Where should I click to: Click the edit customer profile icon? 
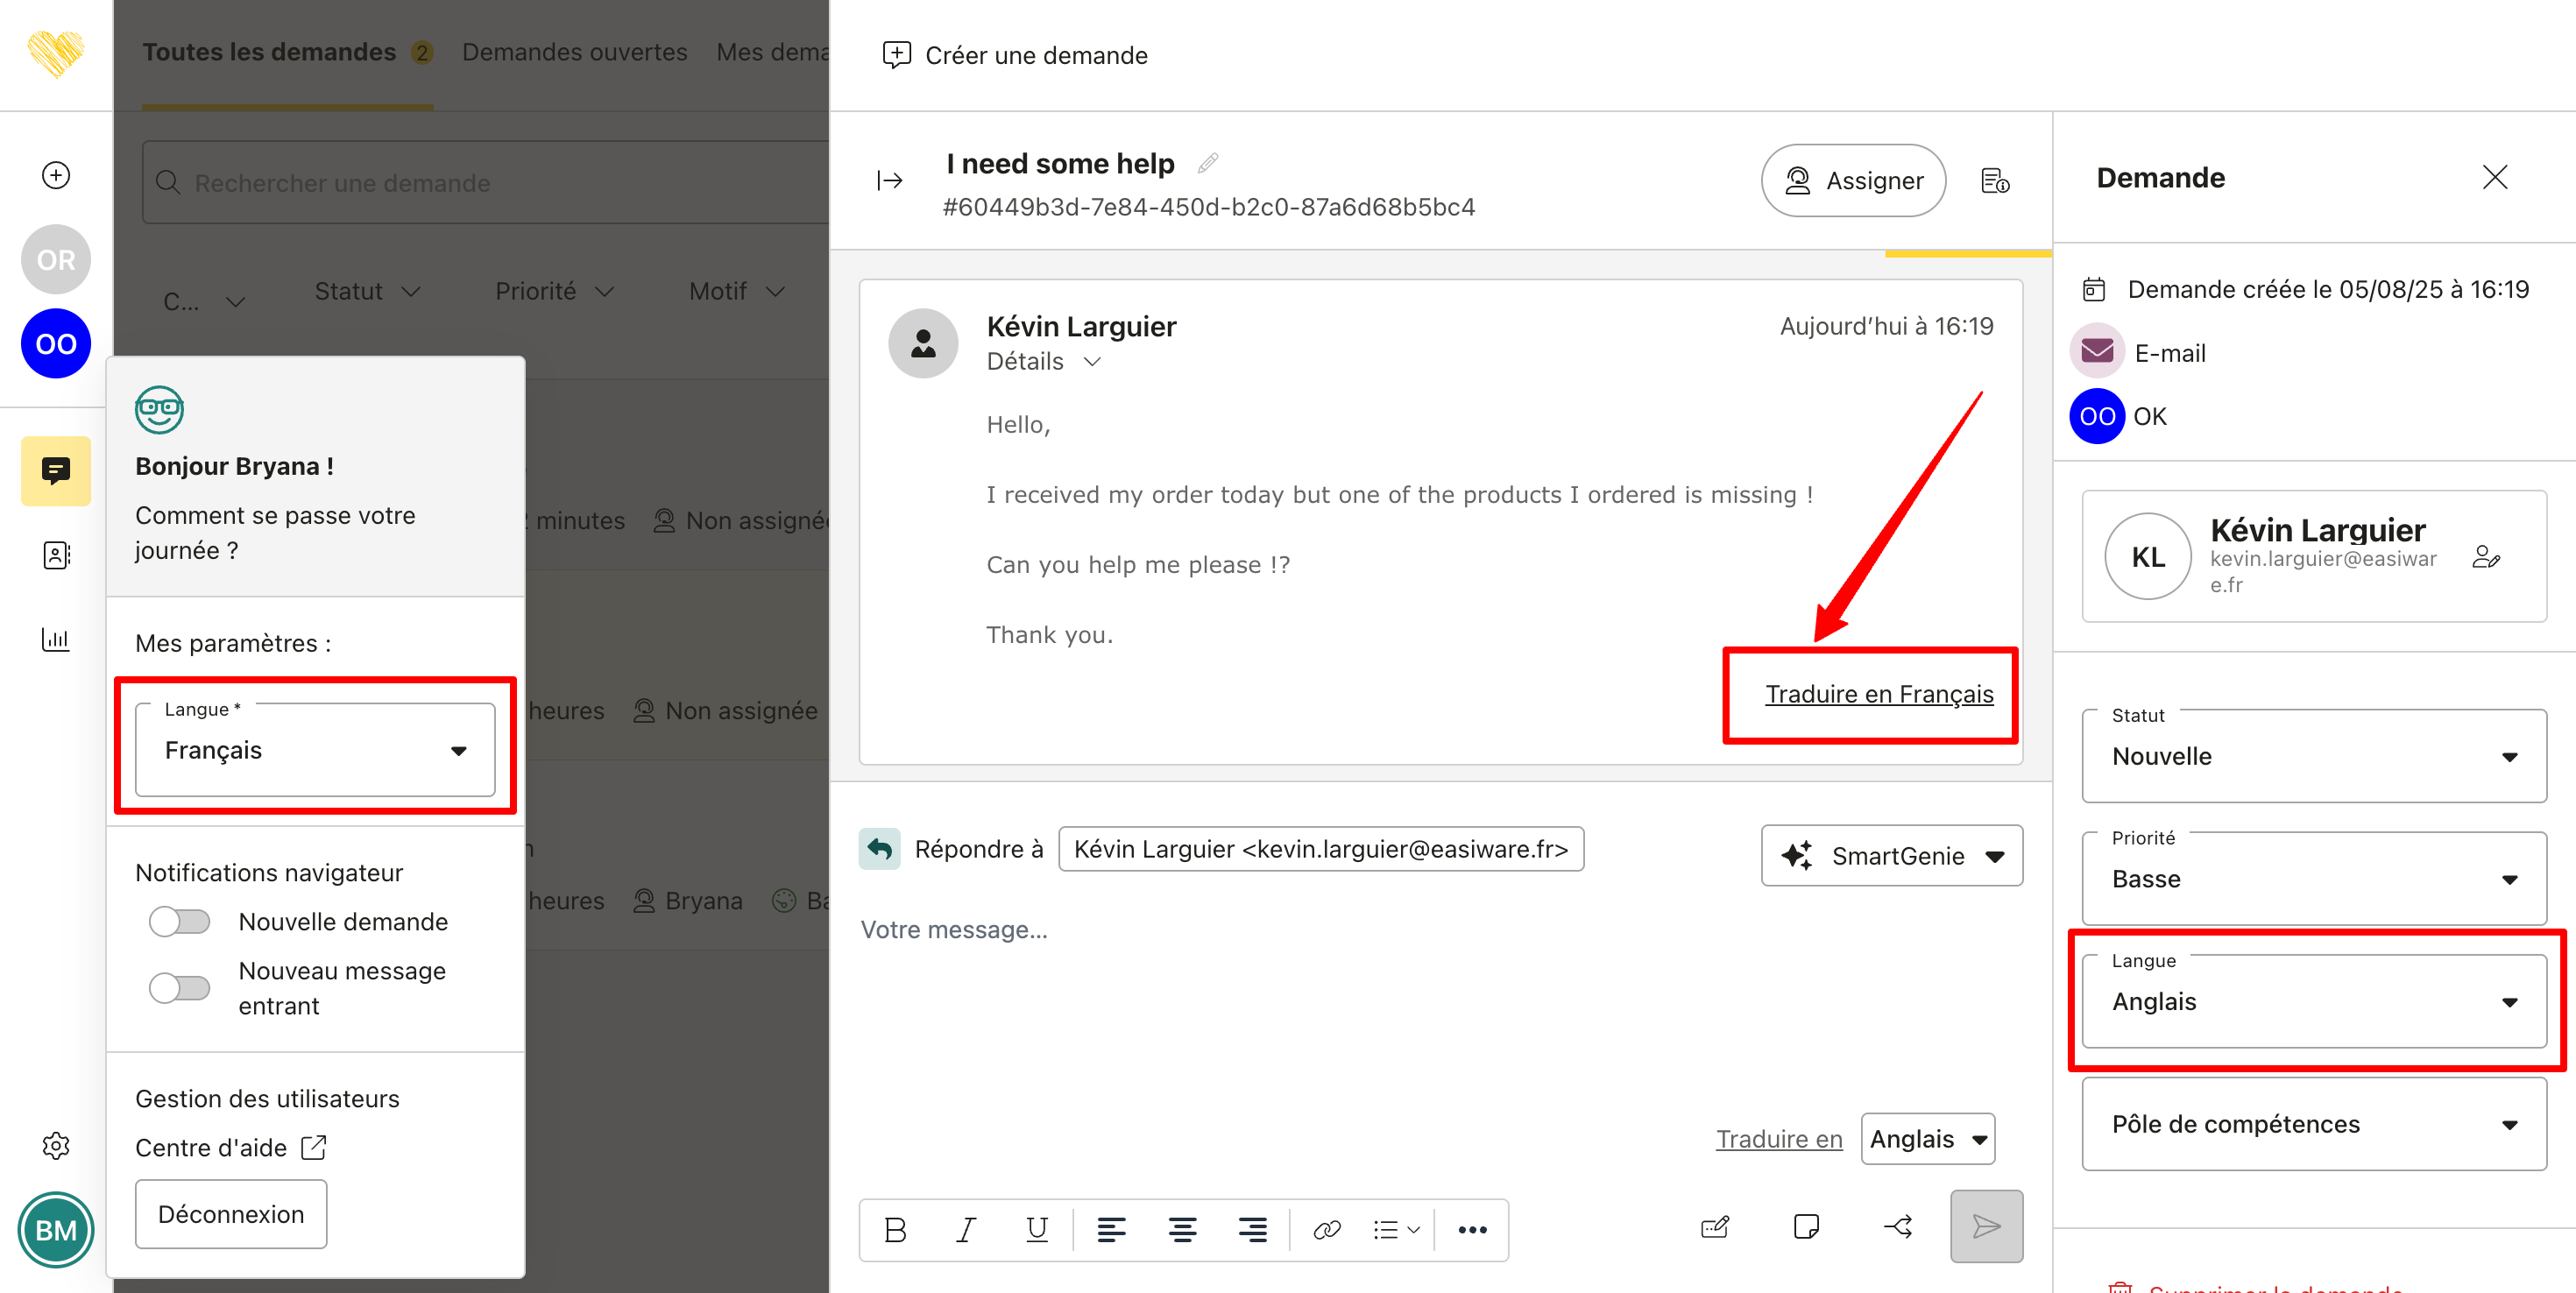tap(2486, 557)
